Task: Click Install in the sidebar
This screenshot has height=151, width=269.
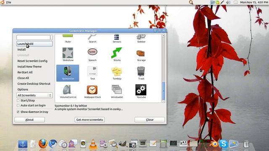Action: pyautogui.click(x=21, y=49)
